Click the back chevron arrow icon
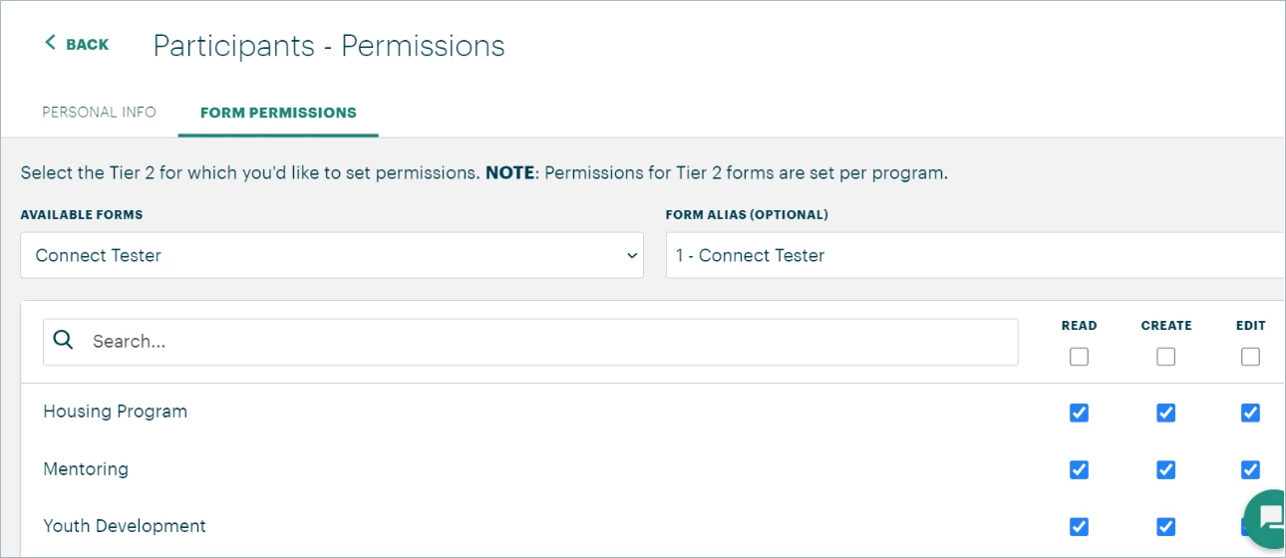Image resolution: width=1286 pixels, height=558 pixels. click(x=50, y=43)
